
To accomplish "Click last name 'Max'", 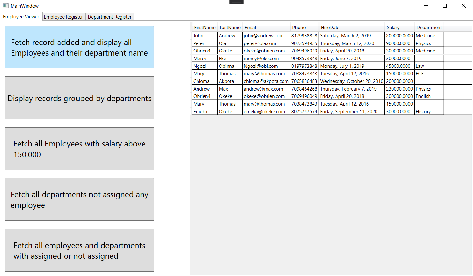I will [x=230, y=89].
